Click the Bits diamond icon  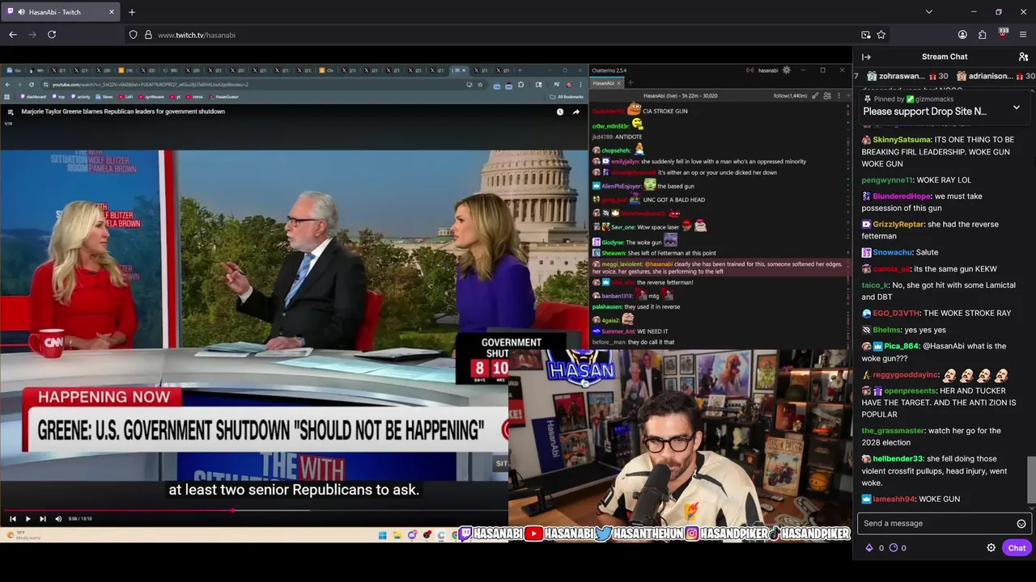point(869,548)
